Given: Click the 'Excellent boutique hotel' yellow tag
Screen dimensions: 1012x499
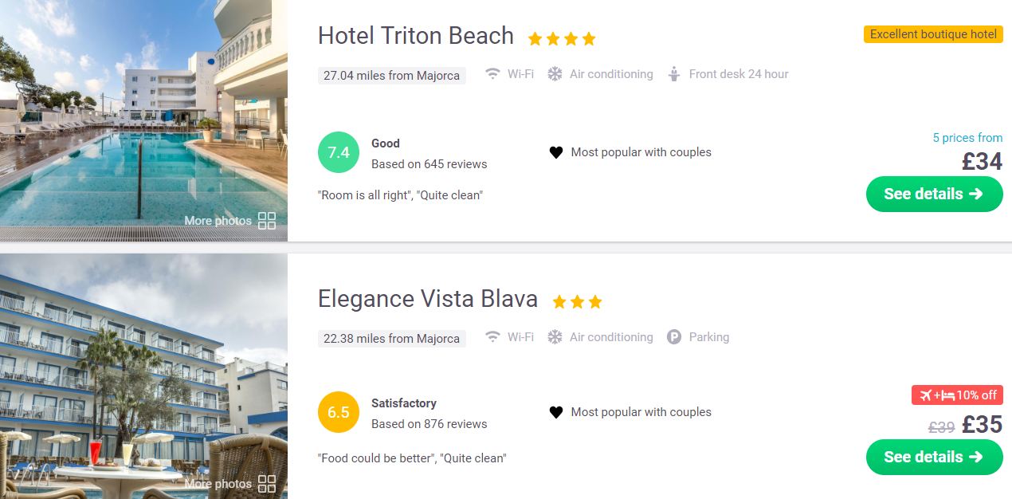Looking at the screenshot, I should coord(933,34).
